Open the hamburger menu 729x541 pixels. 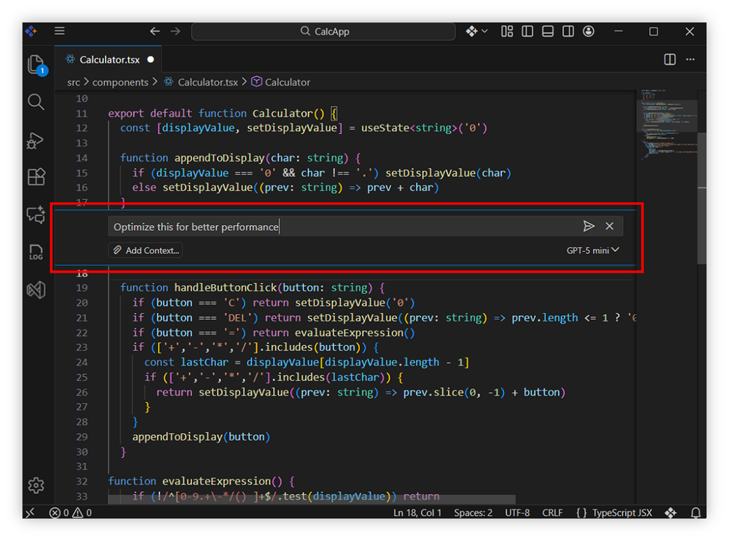(x=60, y=31)
